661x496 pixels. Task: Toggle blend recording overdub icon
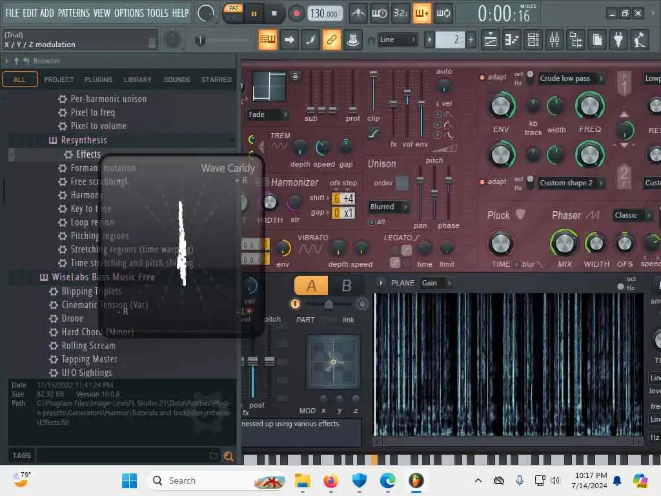(x=422, y=14)
